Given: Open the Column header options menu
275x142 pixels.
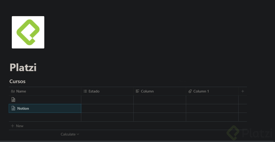Looking at the screenshot, I should click(147, 91).
